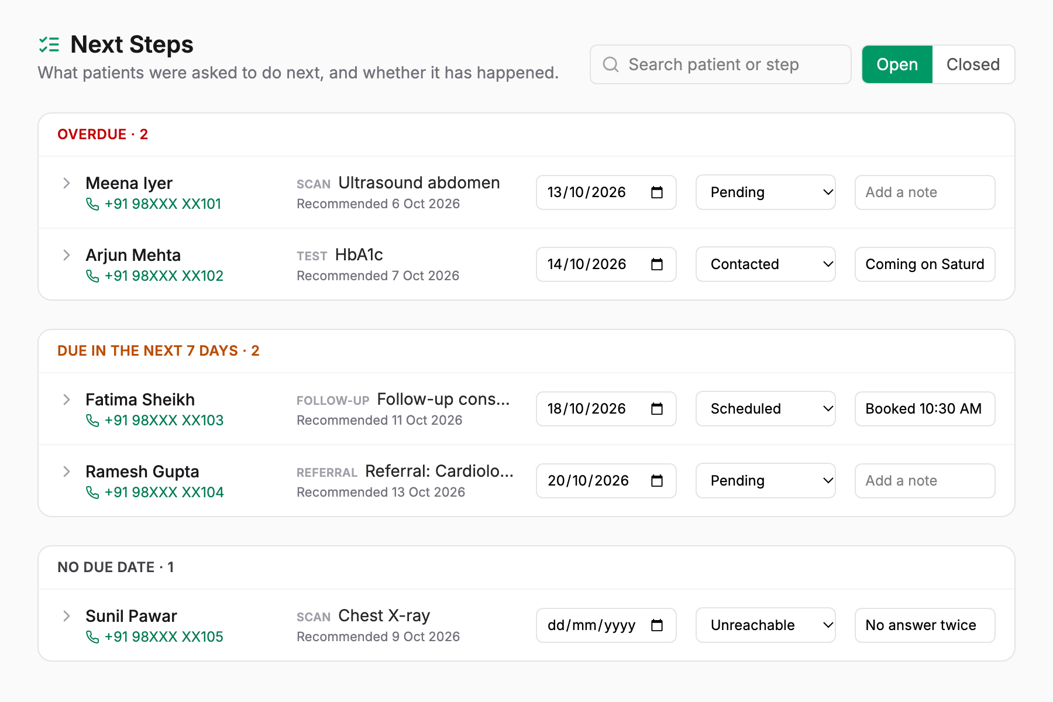Click phone icon beside Sunil Pawar's number
The width and height of the screenshot is (1053, 702).
tap(92, 637)
